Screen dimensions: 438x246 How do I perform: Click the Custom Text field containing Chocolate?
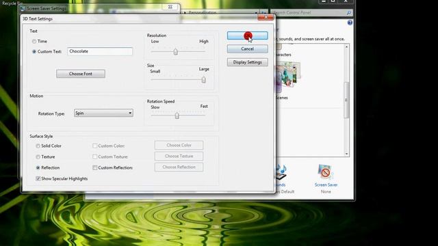click(x=100, y=51)
